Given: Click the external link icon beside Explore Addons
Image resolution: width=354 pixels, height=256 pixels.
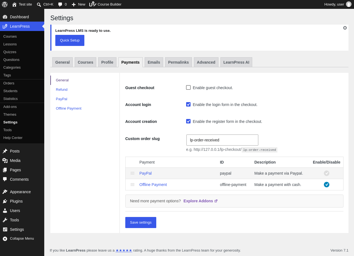Looking at the screenshot, I should 216,201.
